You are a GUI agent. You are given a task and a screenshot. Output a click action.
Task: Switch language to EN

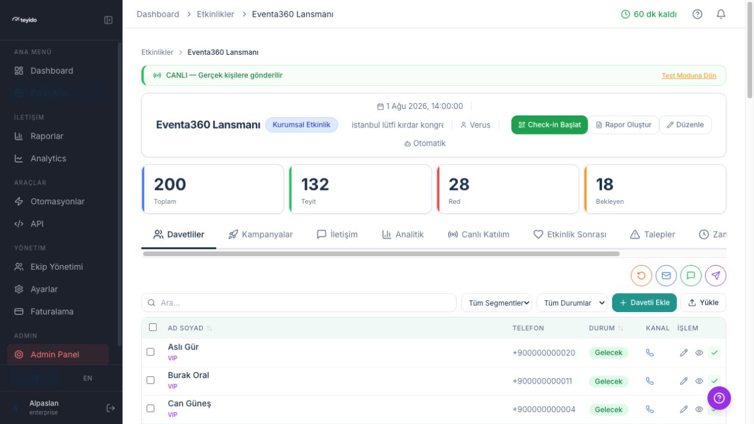(88, 378)
